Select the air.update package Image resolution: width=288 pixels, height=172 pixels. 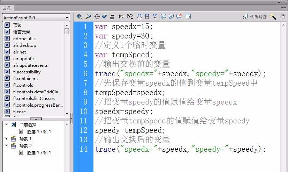coord(23,59)
